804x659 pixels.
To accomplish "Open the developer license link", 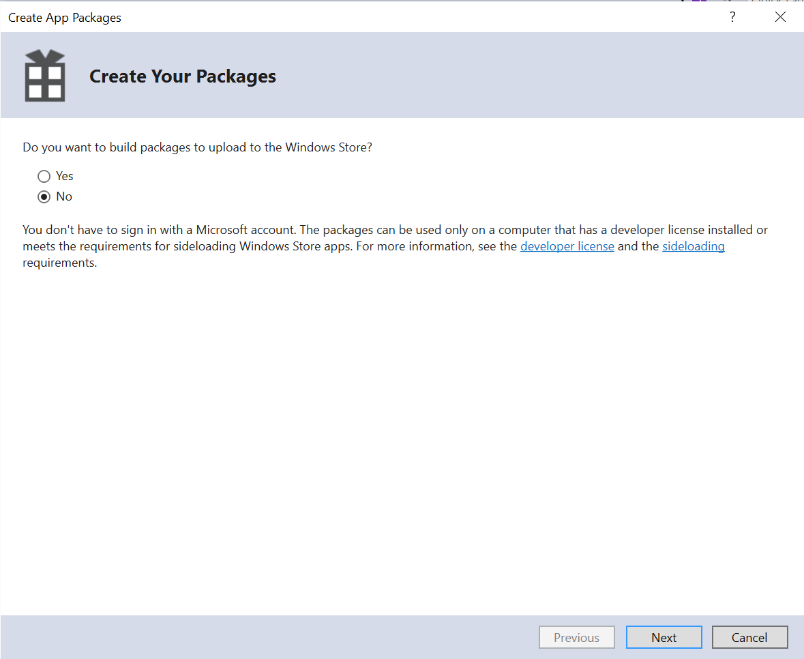I will pos(567,246).
